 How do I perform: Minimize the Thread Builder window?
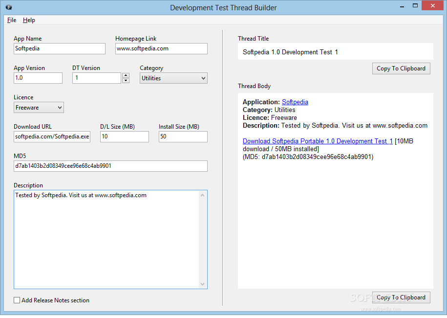(402, 6)
